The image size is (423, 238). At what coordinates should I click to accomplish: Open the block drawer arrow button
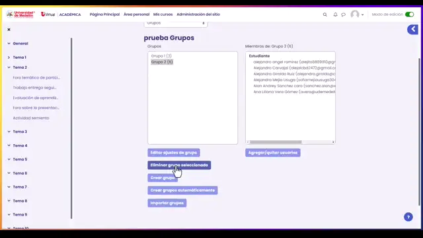(x=412, y=29)
